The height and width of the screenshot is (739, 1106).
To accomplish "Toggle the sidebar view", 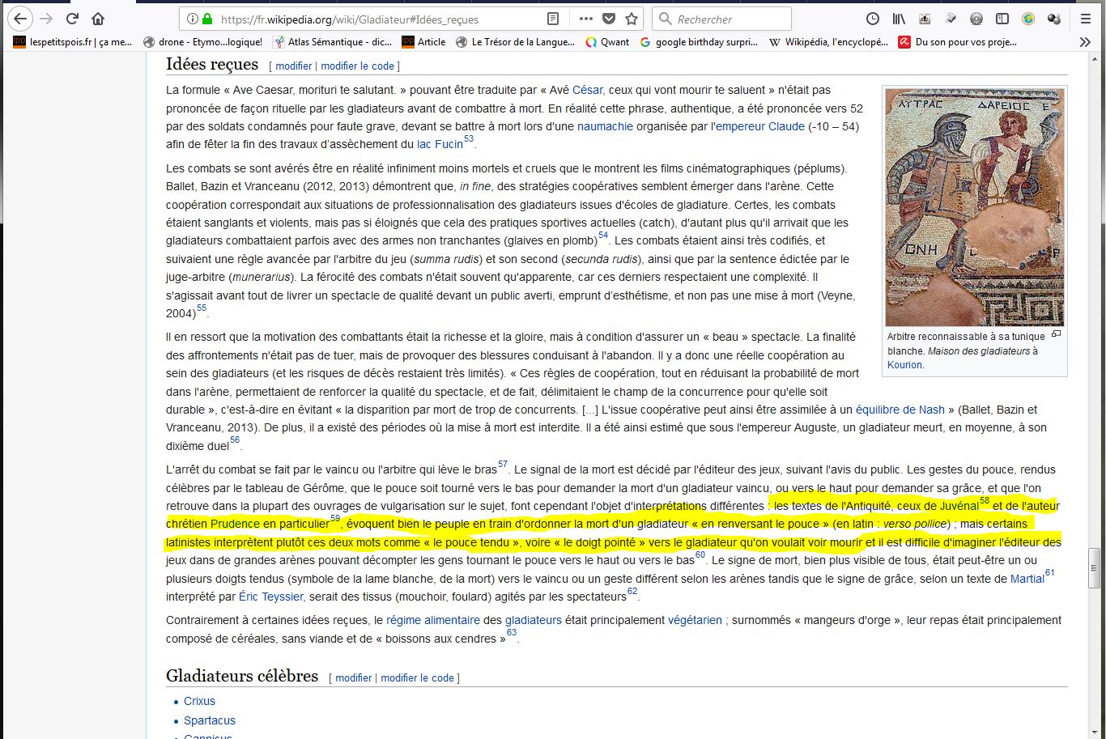I will 1002,19.
